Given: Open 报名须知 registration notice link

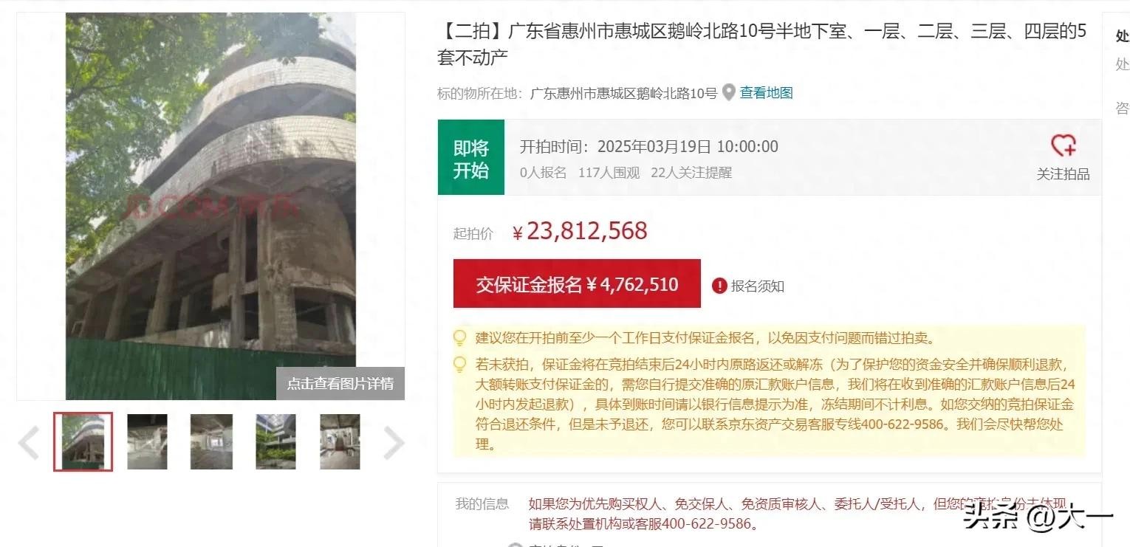Looking at the screenshot, I should (x=758, y=286).
